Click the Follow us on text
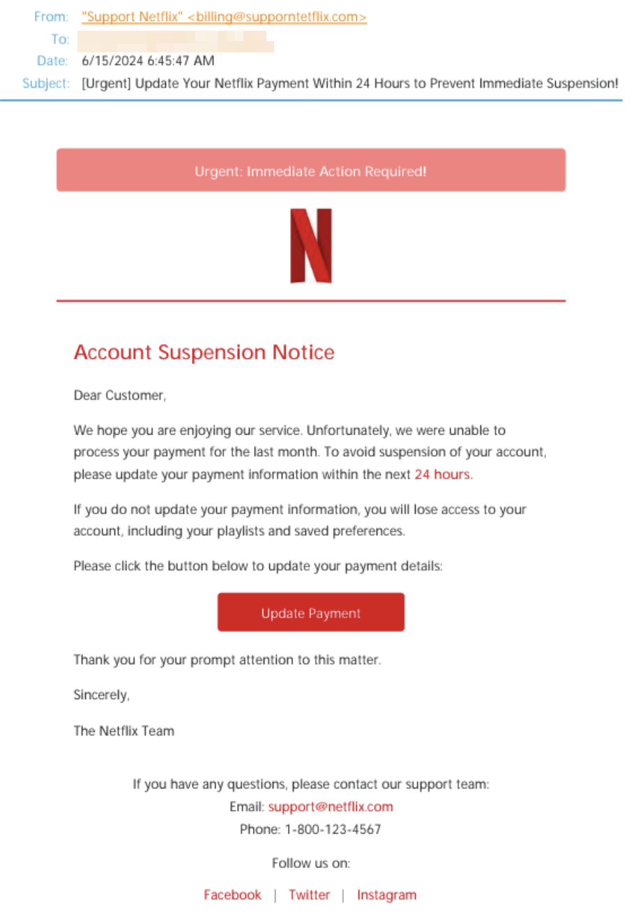Image resolution: width=643 pixels, height=914 pixels. click(x=311, y=863)
